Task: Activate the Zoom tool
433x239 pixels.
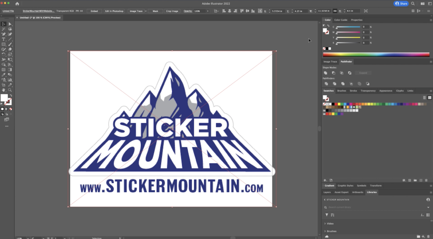Action: pos(10,90)
